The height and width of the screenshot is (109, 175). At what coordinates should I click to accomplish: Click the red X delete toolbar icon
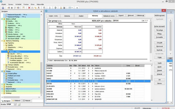coord(29,8)
